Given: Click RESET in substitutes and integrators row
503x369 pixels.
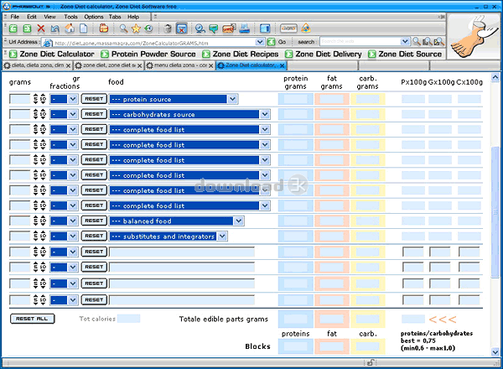Looking at the screenshot, I should [x=94, y=236].
